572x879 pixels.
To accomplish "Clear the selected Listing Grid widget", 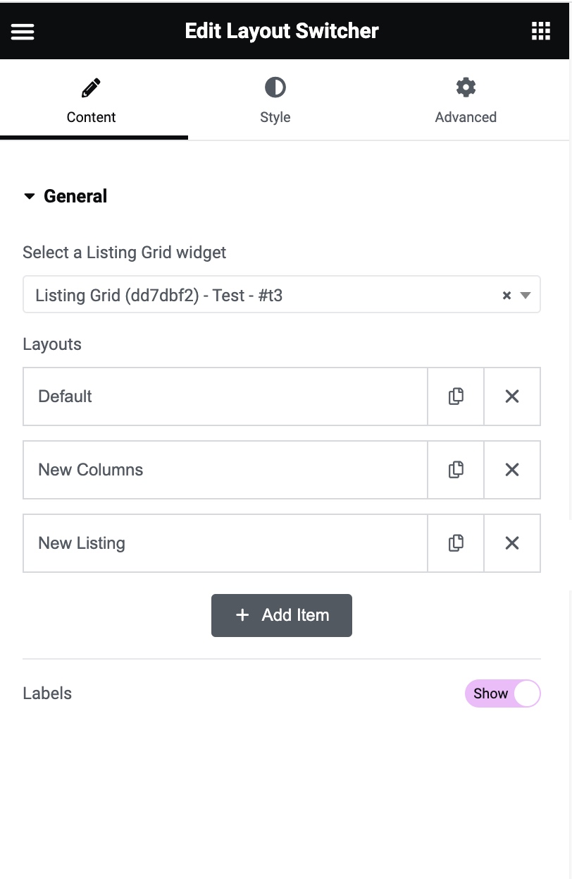I will [506, 296].
